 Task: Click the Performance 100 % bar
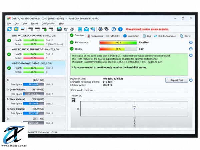pos(118,42)
